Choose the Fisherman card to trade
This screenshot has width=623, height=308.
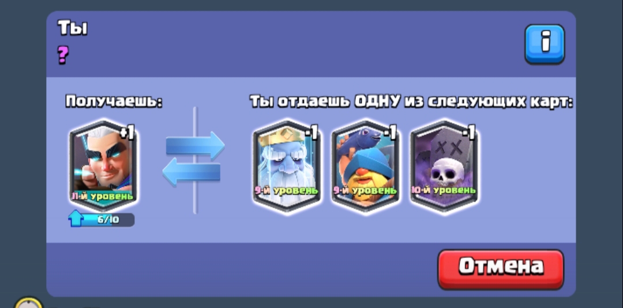tap(366, 165)
